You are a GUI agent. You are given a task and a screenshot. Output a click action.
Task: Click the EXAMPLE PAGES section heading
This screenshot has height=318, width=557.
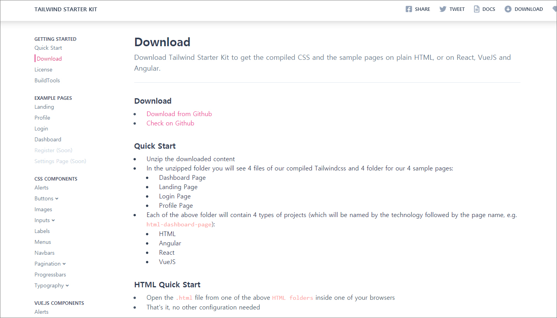pyautogui.click(x=53, y=98)
